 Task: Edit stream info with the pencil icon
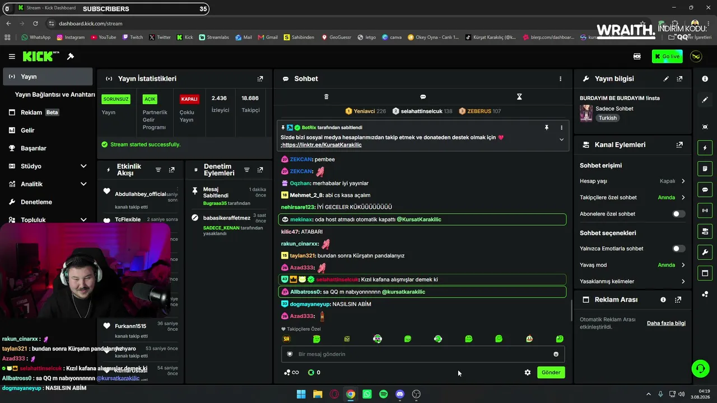[666, 79]
